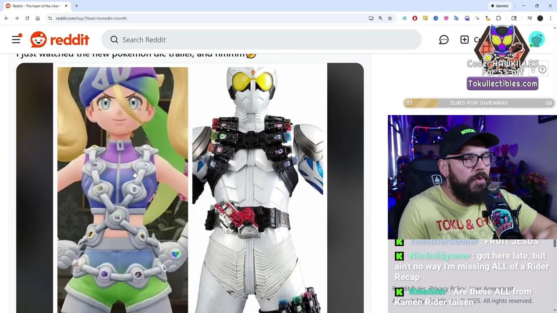Click the star-and-camera extension icon
The height and width of the screenshot is (313, 557).
tap(488, 18)
